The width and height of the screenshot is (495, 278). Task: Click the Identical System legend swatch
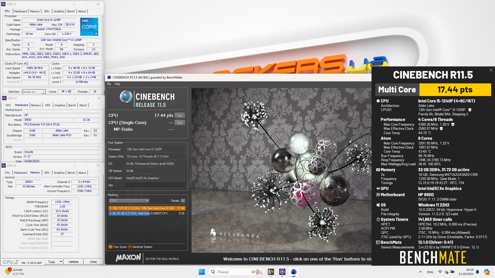click(x=130, y=247)
